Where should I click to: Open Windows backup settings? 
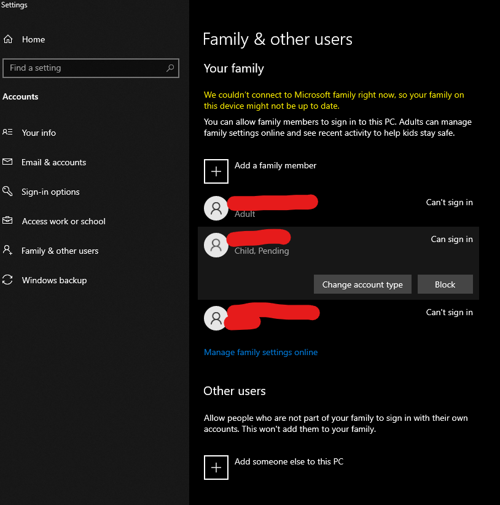pos(54,280)
